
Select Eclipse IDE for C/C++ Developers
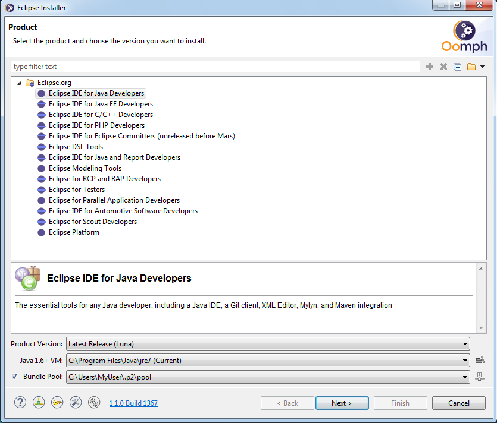[101, 115]
